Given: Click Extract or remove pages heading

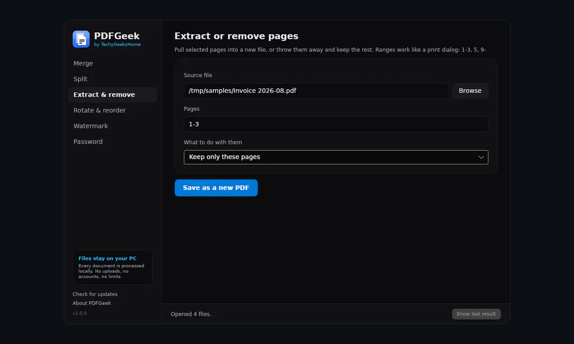Looking at the screenshot, I should (x=236, y=36).
